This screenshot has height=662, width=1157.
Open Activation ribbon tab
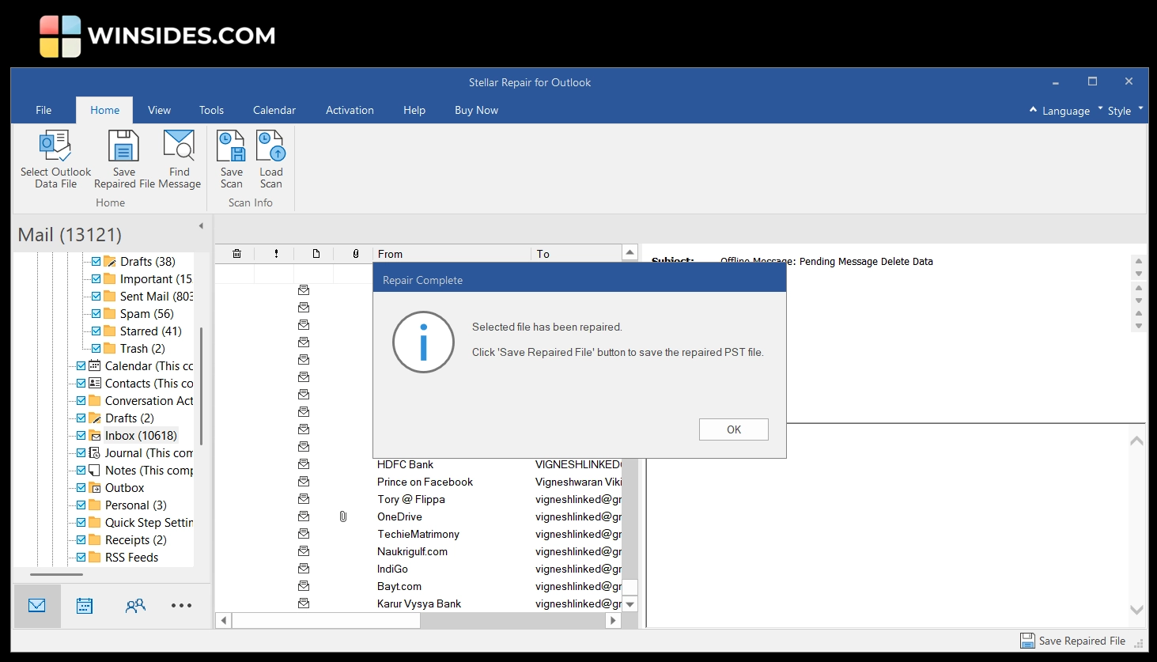tap(350, 110)
